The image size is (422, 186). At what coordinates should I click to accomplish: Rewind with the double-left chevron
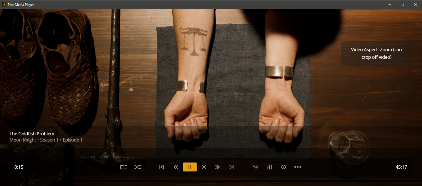click(x=175, y=167)
